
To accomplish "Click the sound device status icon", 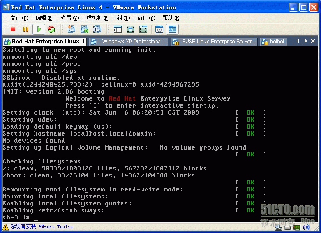I will click(x=306, y=227).
